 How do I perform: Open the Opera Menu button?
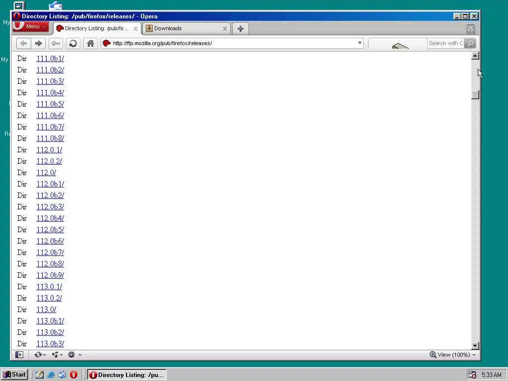tap(31, 27)
